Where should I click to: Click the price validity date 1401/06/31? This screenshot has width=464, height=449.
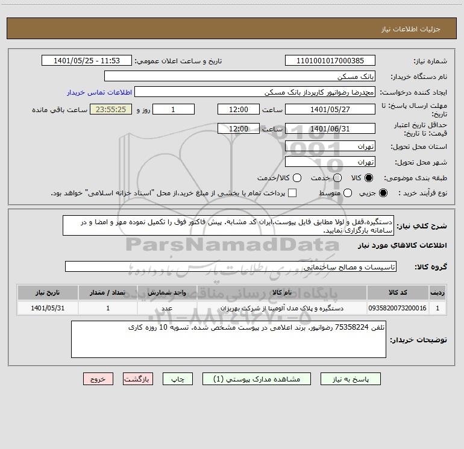[x=330, y=128]
